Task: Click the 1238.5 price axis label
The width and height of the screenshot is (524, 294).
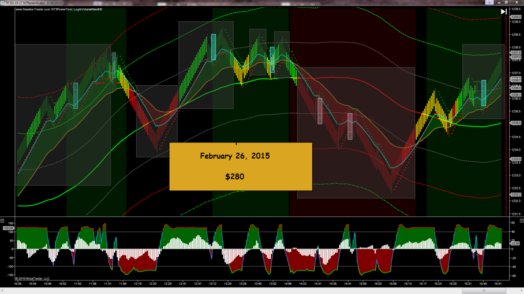Action: (516, 35)
